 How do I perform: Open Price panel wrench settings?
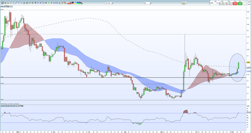click(x=4, y=6)
